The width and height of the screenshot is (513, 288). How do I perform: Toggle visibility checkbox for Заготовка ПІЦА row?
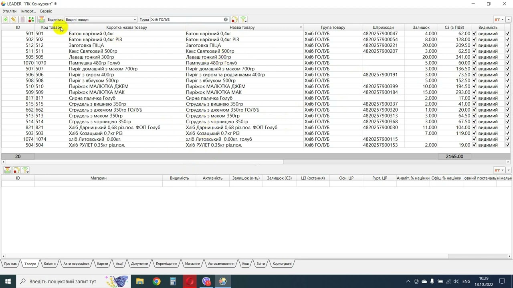point(474,45)
